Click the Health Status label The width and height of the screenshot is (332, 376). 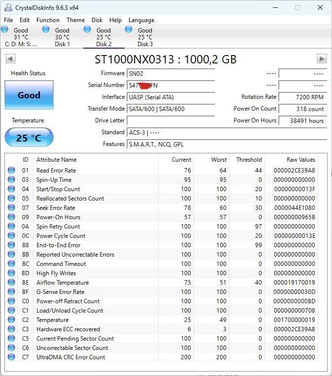(28, 73)
